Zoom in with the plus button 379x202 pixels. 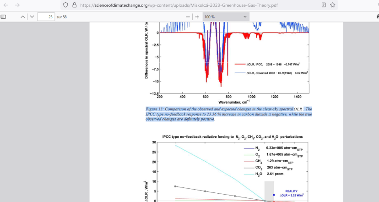point(197,16)
